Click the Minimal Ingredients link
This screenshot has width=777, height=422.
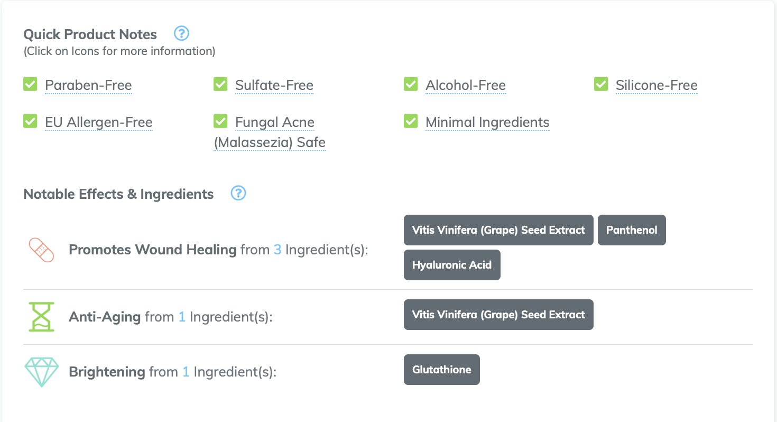[x=487, y=123]
